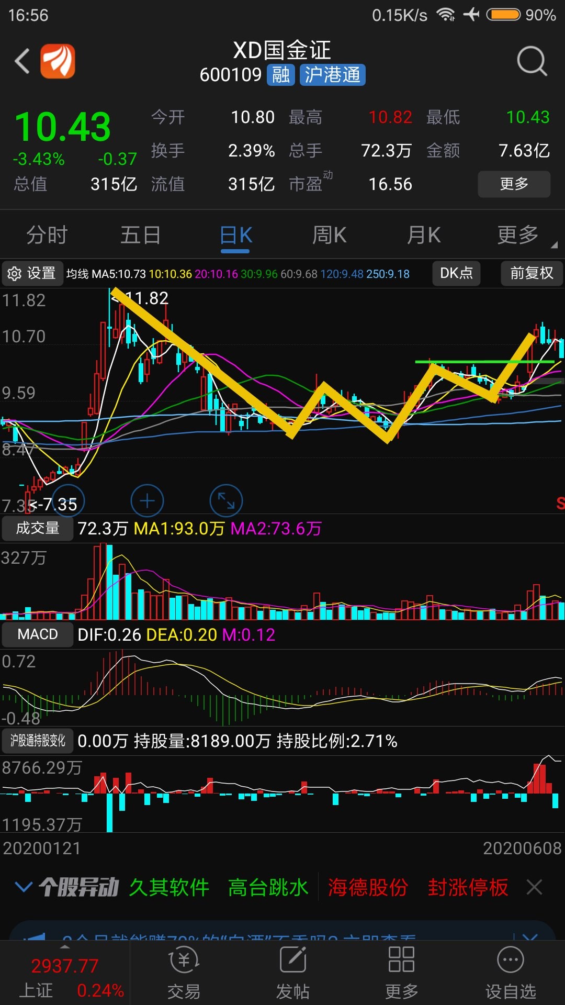
Task: Open 久其软件 高台跳水 alert
Action: pos(219,887)
